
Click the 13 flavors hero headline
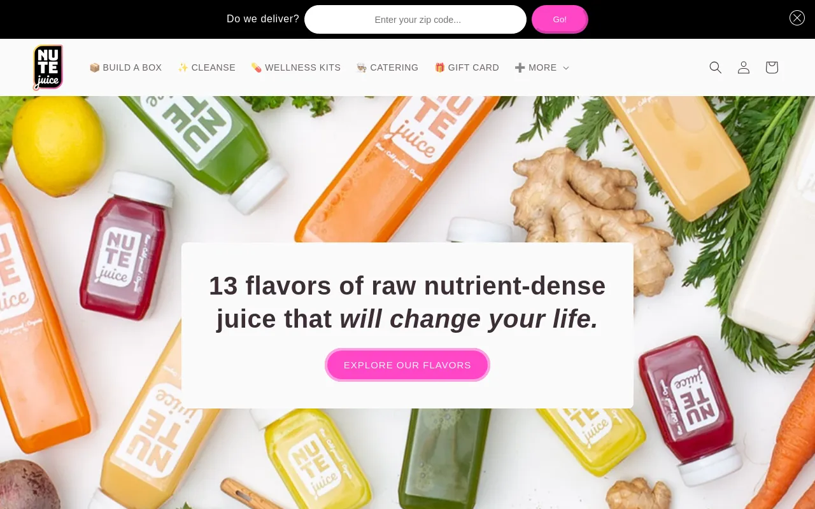(x=407, y=302)
